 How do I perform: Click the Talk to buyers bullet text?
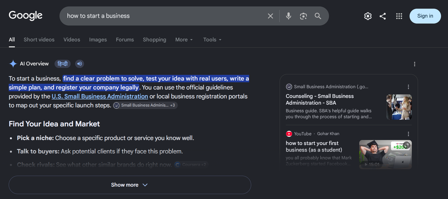pyautogui.click(x=100, y=151)
